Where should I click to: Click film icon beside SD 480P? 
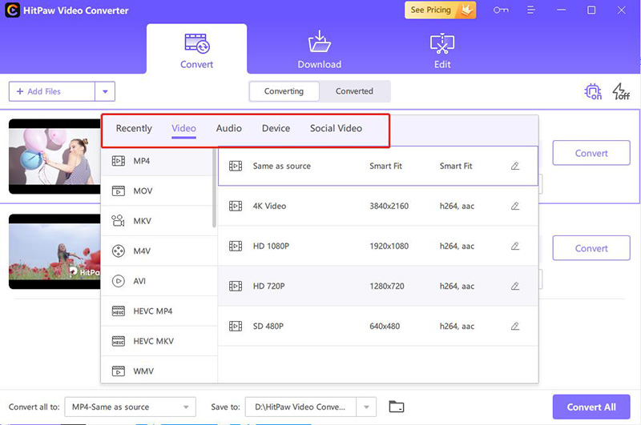[236, 326]
